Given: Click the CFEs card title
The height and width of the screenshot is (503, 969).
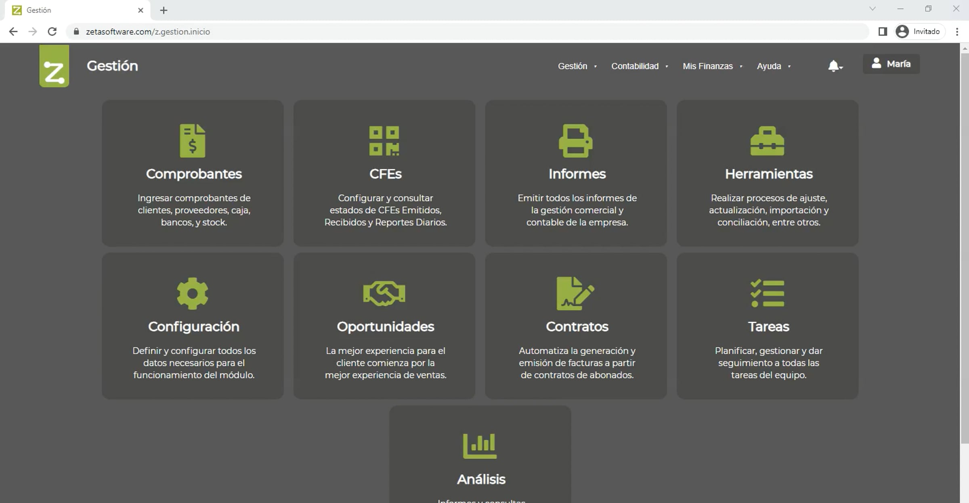Looking at the screenshot, I should [385, 174].
